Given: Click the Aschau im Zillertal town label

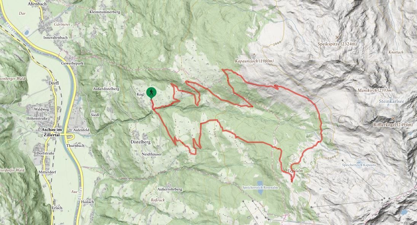Looking at the screenshot, I should point(52,132).
